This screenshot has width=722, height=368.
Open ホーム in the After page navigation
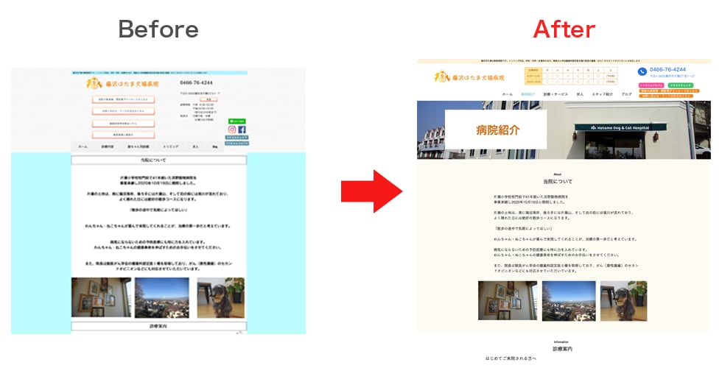[x=507, y=94]
